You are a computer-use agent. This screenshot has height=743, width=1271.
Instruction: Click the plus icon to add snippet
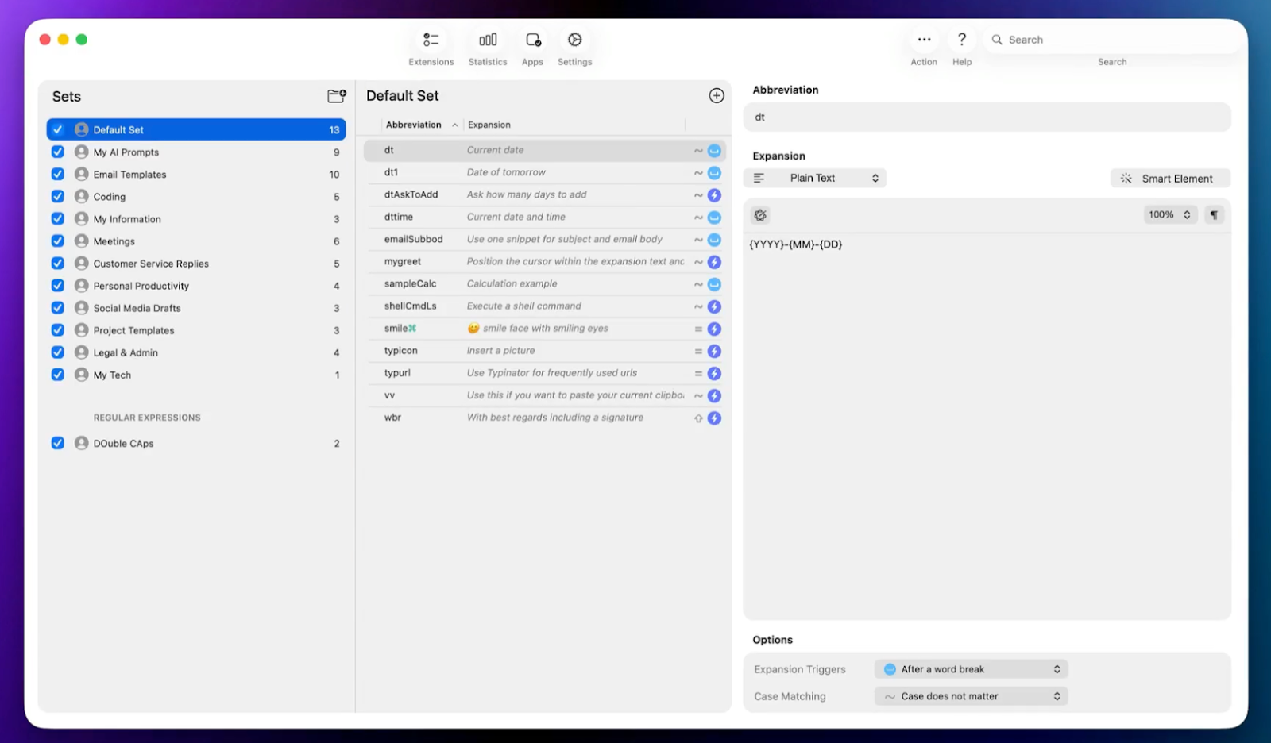point(717,95)
